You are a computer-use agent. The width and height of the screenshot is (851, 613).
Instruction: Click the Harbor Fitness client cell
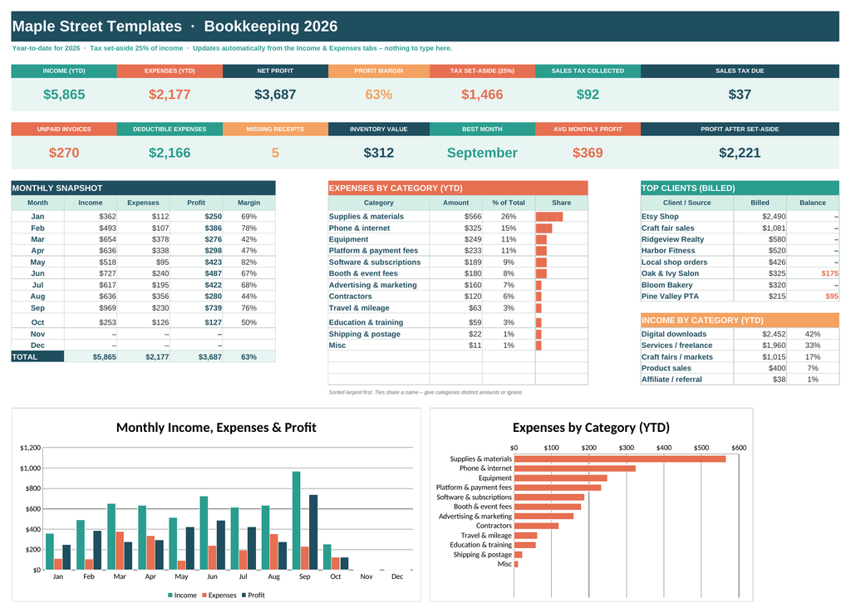pos(687,251)
